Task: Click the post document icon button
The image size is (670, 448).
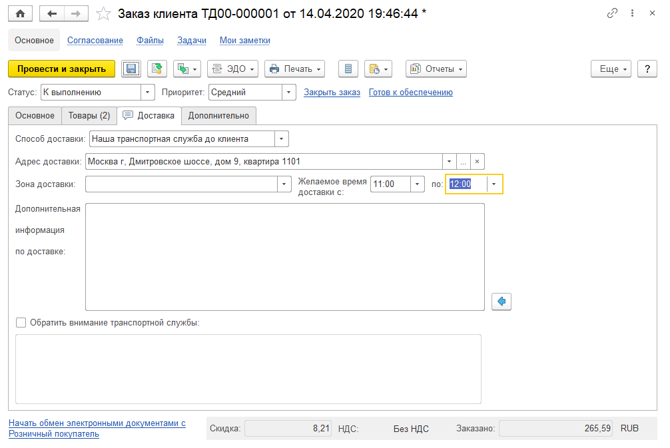Action: point(157,69)
